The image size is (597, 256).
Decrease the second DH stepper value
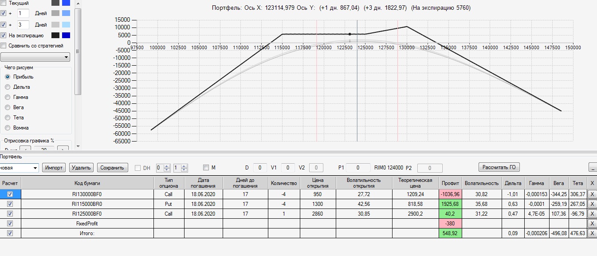tap(184, 169)
